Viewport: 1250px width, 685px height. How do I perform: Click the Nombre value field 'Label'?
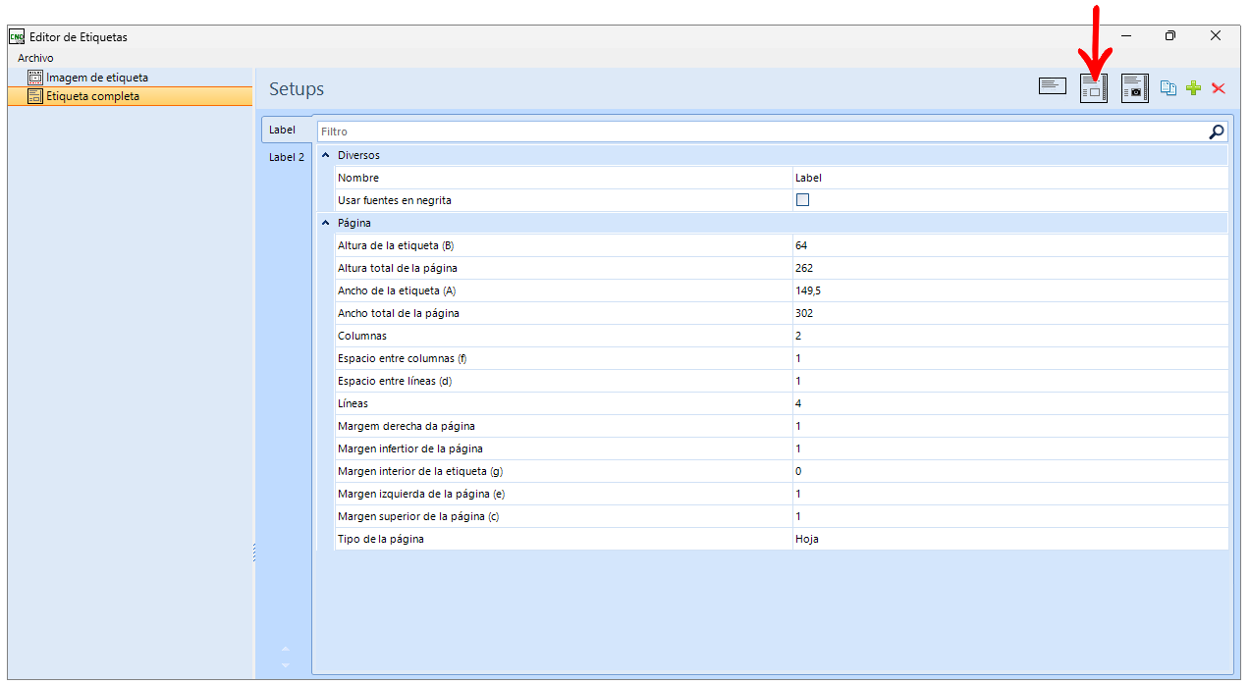[x=1010, y=178]
